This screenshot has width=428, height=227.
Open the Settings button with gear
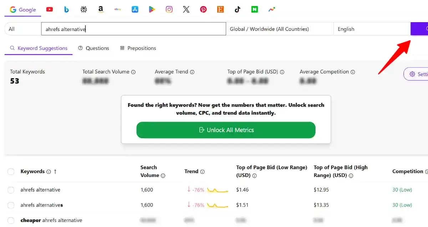(x=416, y=74)
